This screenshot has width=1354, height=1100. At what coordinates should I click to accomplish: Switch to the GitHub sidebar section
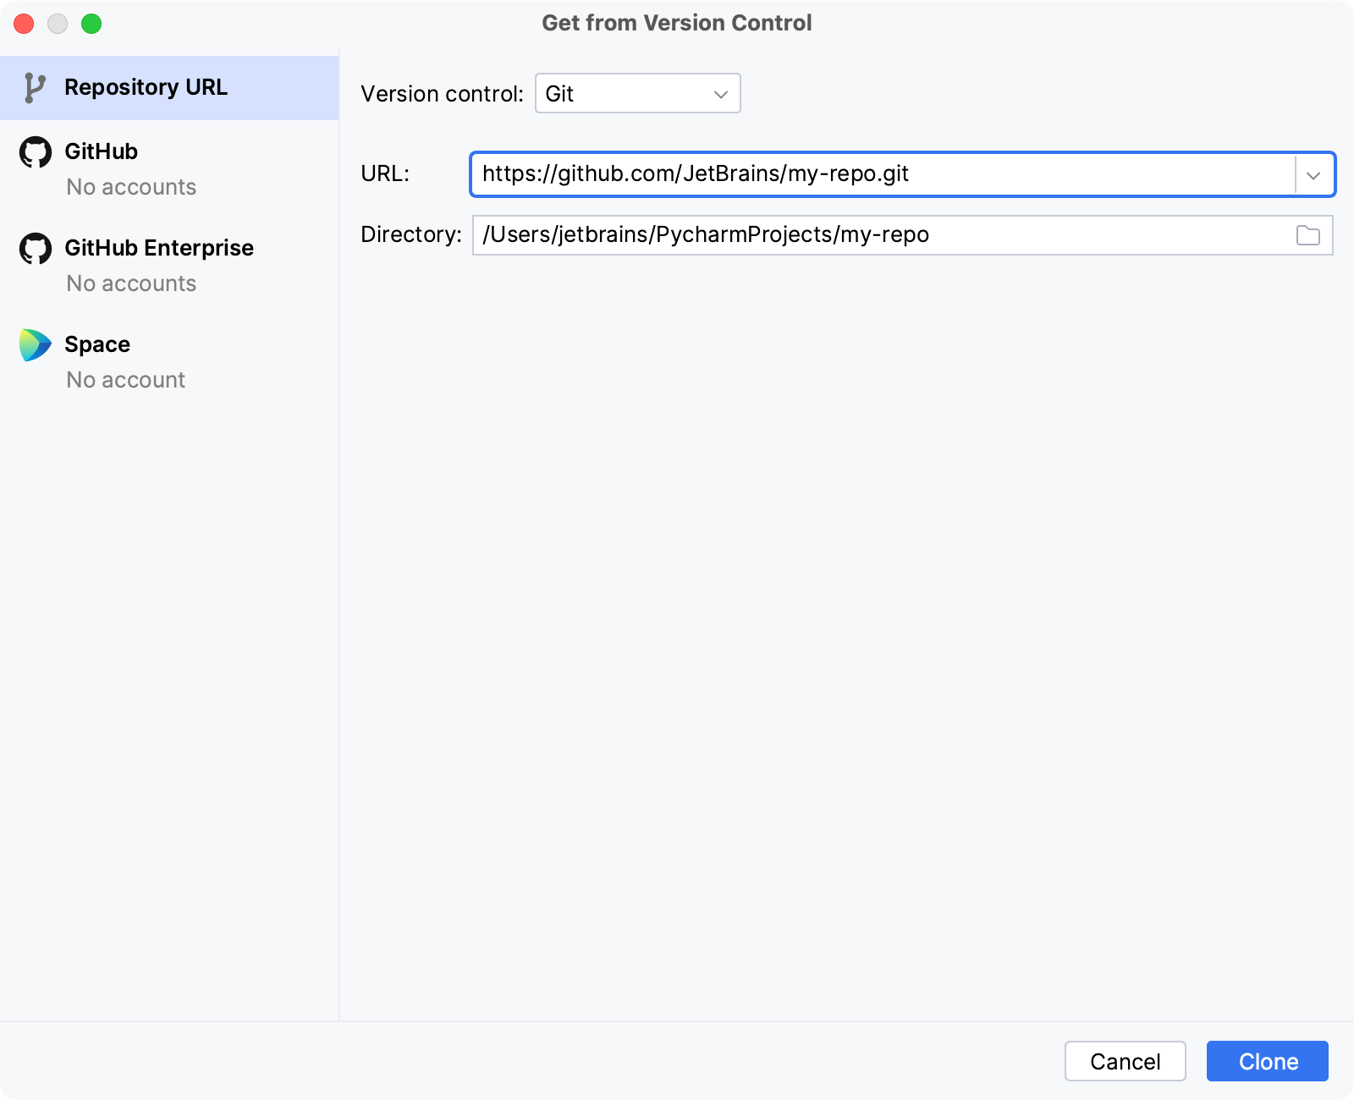coord(102,151)
